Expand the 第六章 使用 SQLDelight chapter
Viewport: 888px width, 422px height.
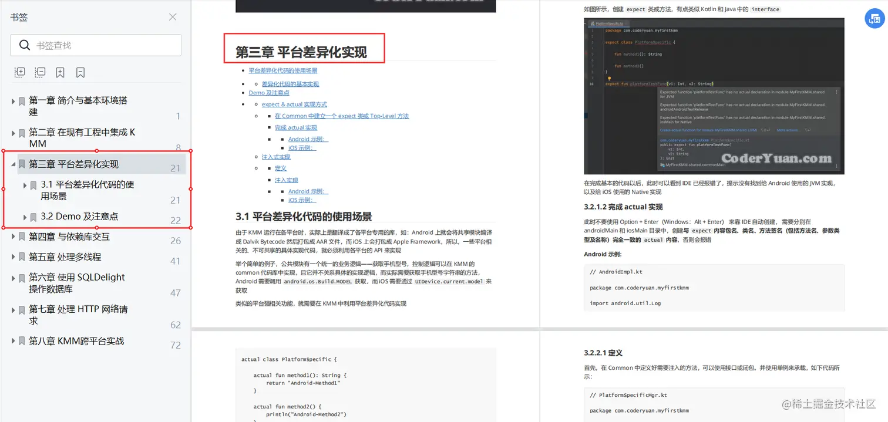(x=14, y=277)
